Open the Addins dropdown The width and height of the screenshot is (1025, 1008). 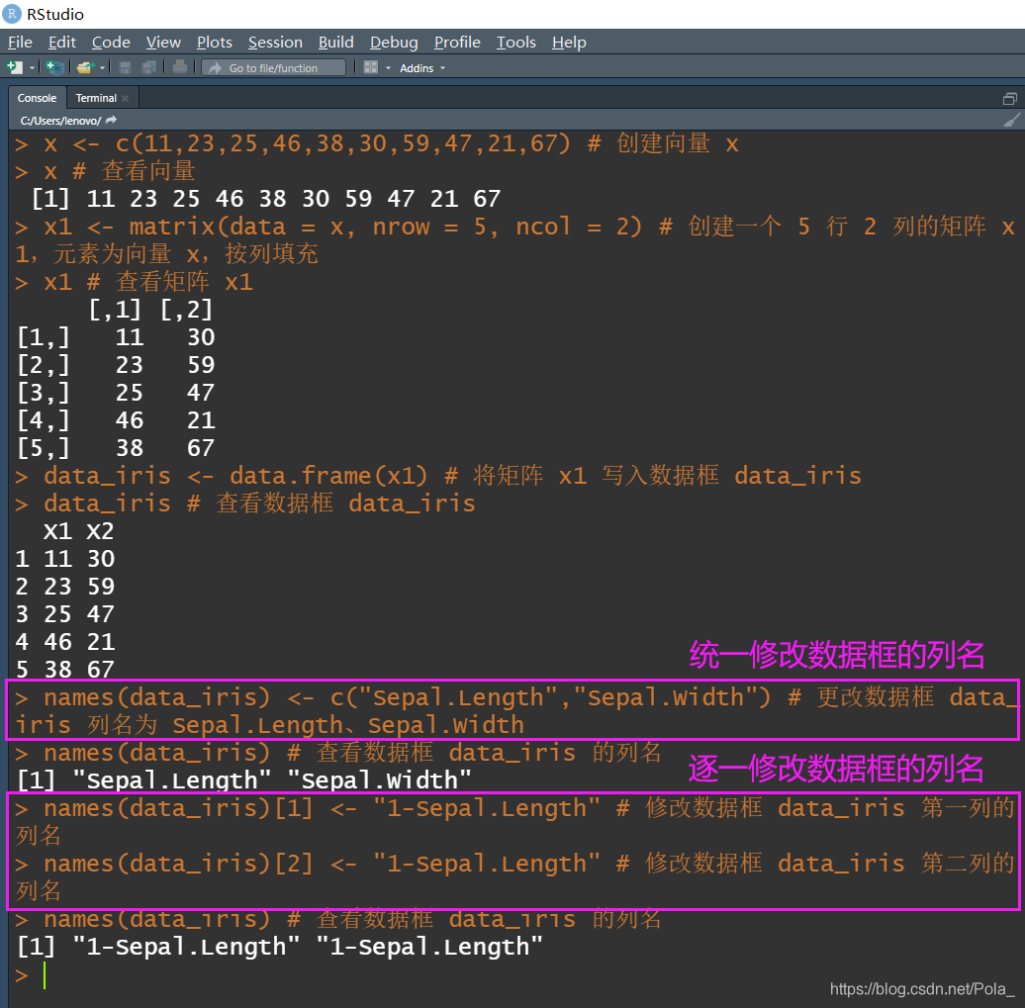click(419, 67)
